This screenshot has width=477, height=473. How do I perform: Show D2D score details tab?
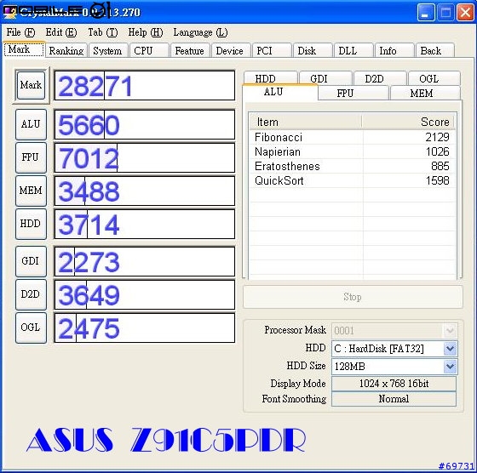(x=380, y=78)
